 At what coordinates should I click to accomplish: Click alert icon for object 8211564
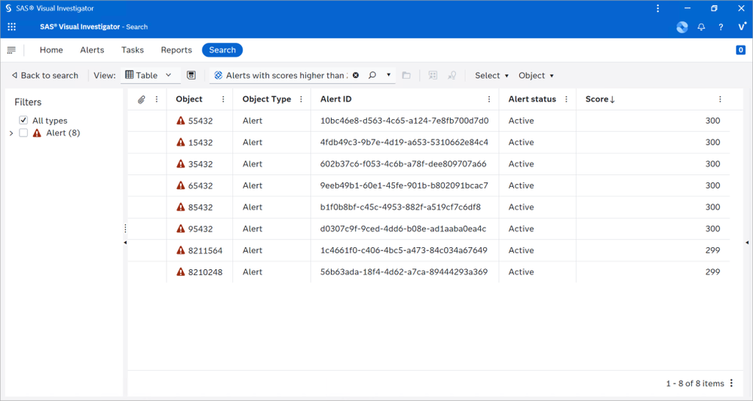pyautogui.click(x=181, y=250)
